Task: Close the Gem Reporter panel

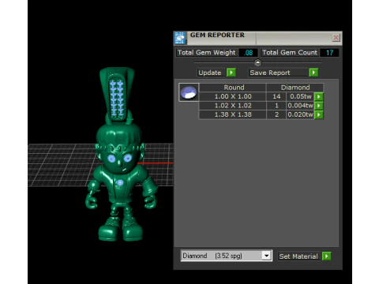Action: click(x=336, y=38)
